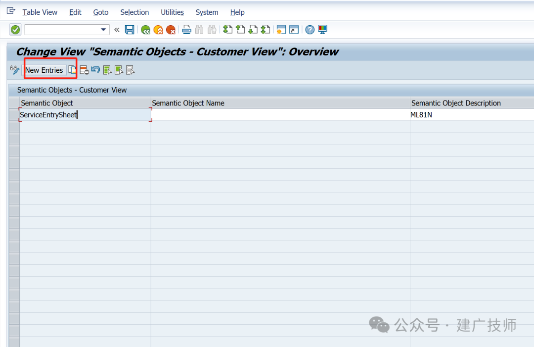Viewport: 534px width, 347px height.
Task: Click the Print icon
Action: [x=186, y=30]
